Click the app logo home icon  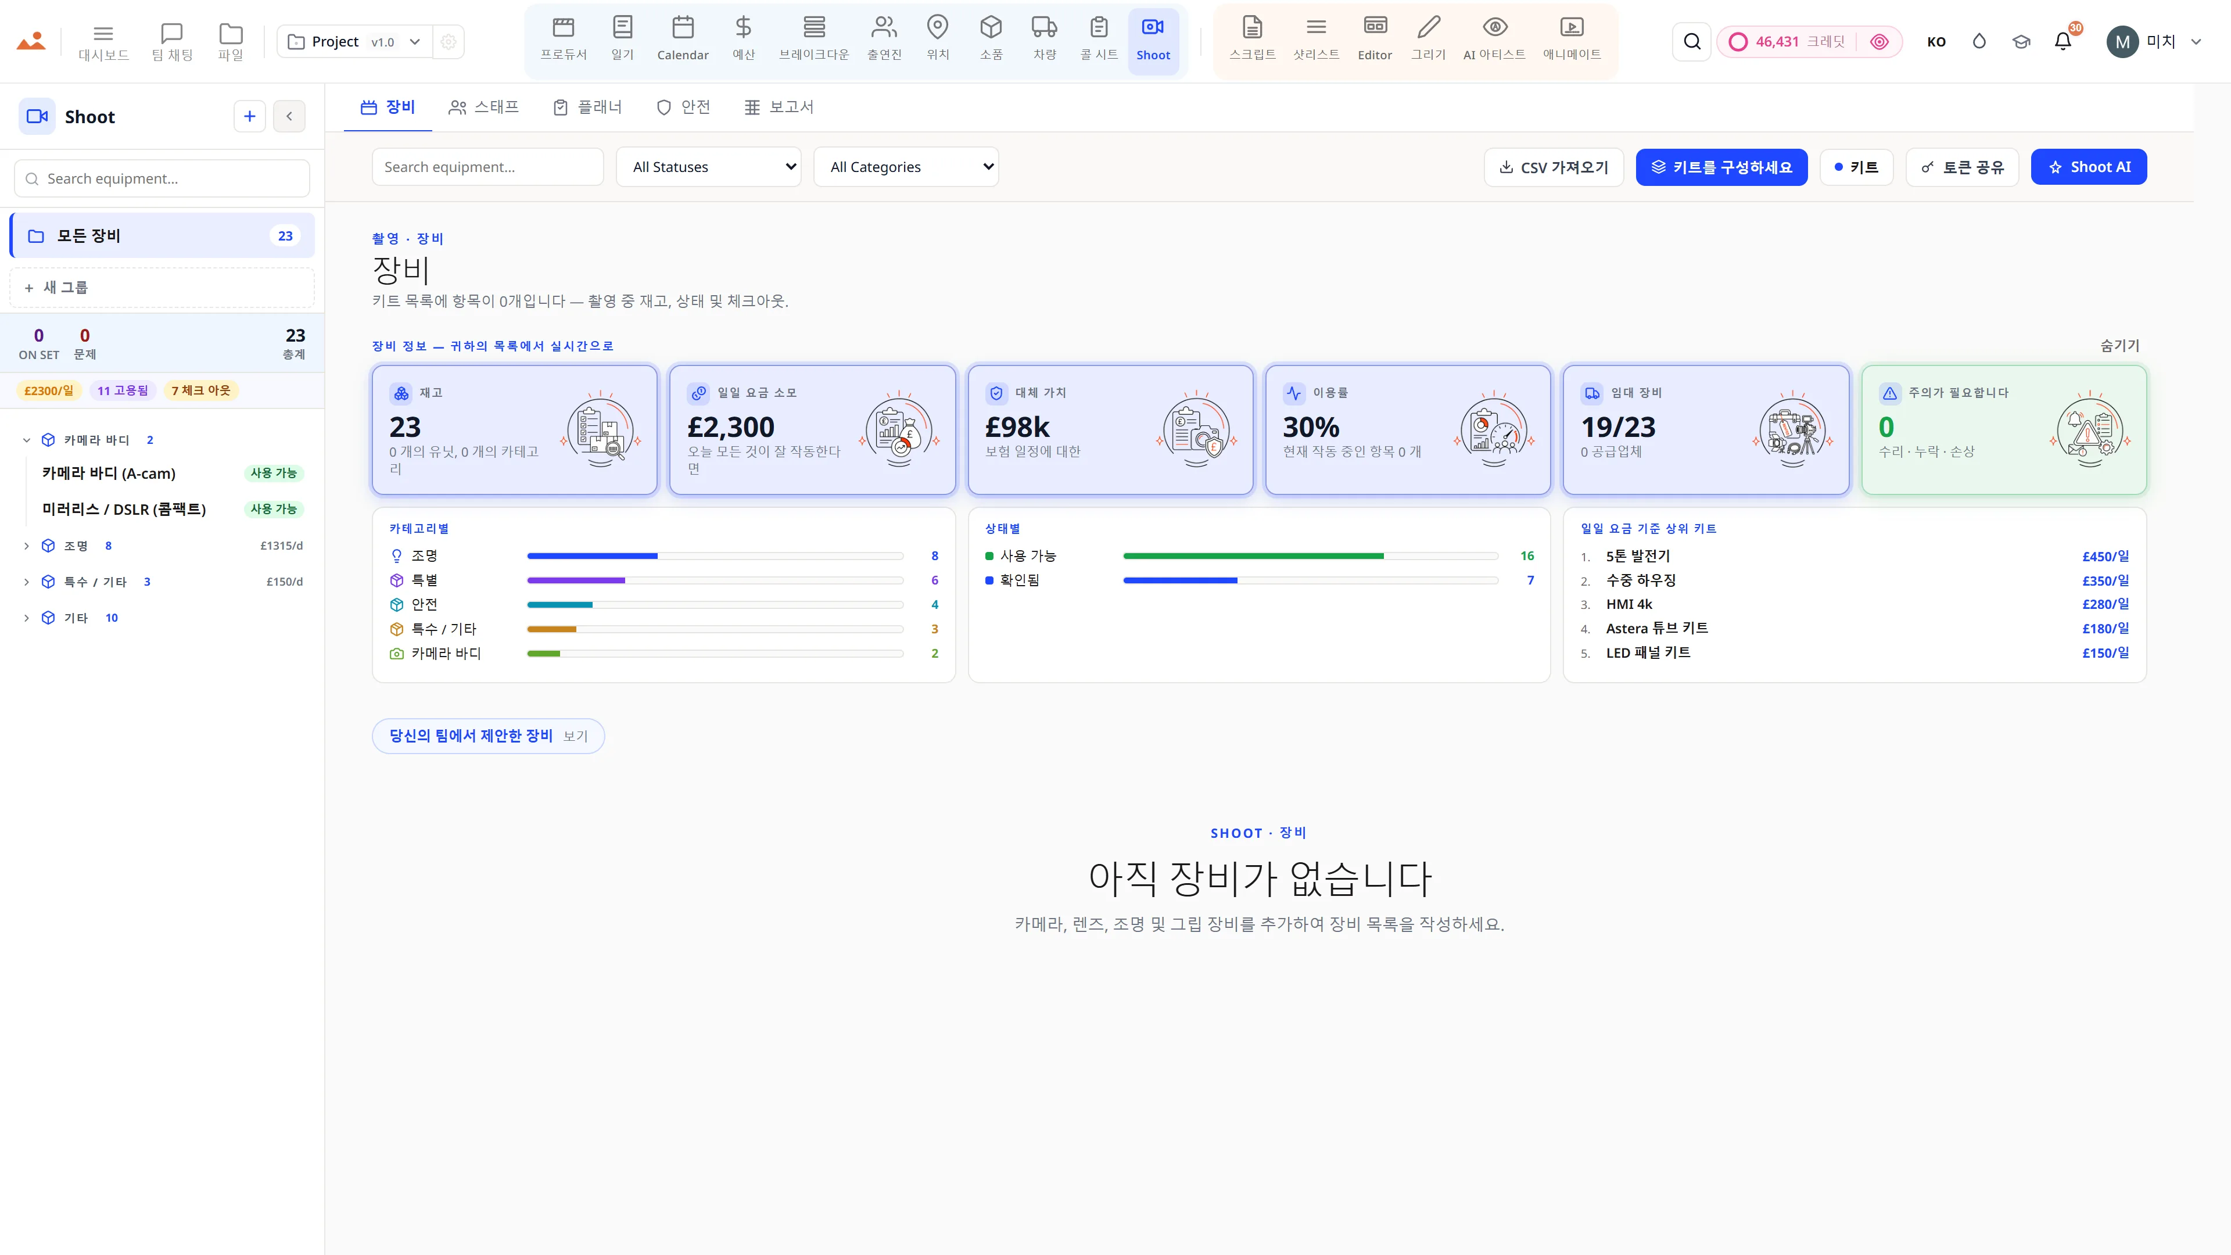point(31,41)
